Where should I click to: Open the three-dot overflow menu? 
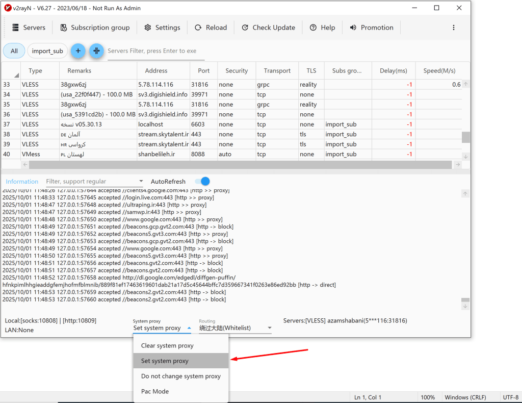point(454,28)
